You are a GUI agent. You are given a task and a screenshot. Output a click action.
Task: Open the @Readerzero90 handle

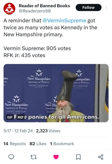[x=35, y=11]
